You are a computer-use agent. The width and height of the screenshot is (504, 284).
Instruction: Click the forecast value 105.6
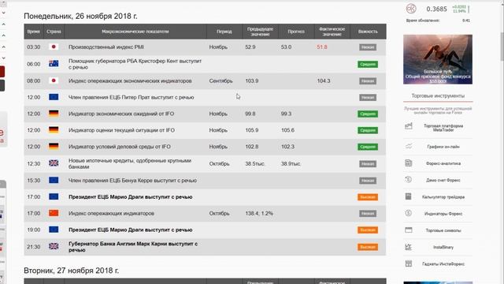[287, 130]
